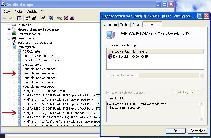Screen dimensions: 211x138
Task: Click the conflict icon beside E/A-Bereich
Action: pos(110,56)
